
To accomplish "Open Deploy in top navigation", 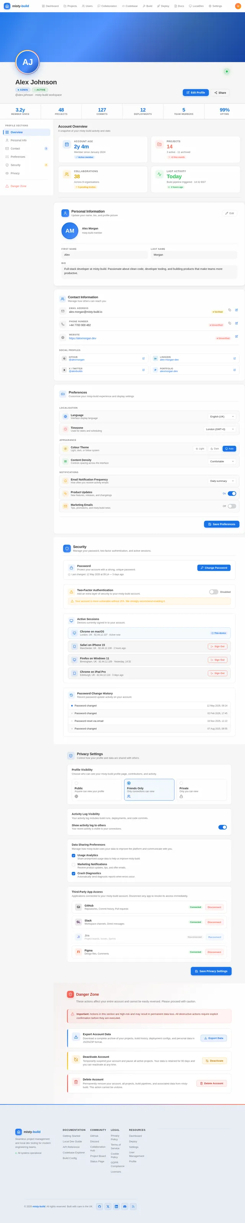I will [163, 6].
